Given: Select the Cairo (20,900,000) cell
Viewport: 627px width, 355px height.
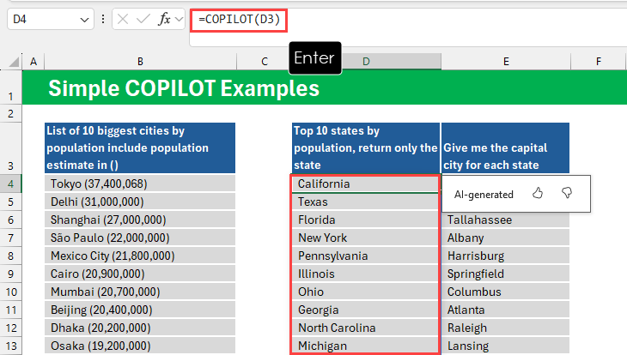Looking at the screenshot, I should click(x=140, y=274).
